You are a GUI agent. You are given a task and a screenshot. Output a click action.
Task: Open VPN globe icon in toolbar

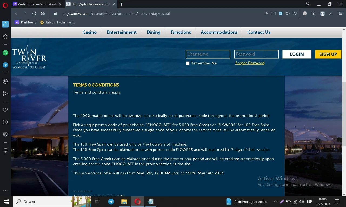[x=305, y=13]
